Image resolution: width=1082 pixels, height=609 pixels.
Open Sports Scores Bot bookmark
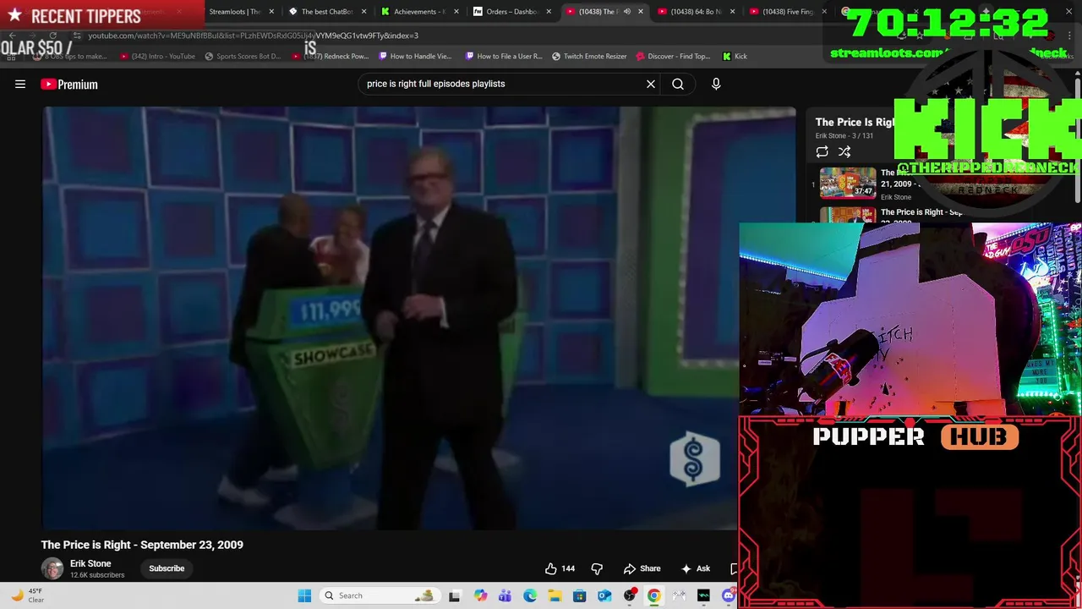[242, 56]
